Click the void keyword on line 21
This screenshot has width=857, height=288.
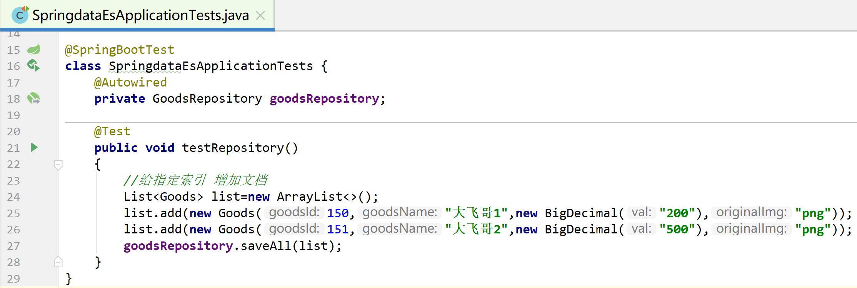click(160, 148)
